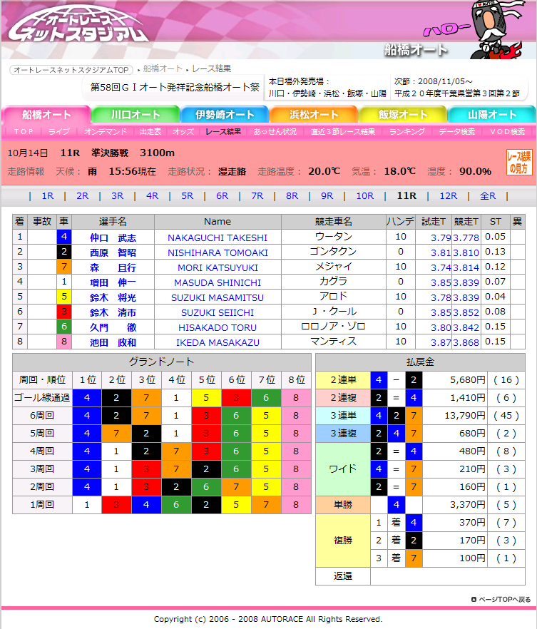Switch to the 山陽オート tab
537x629 pixels.
tap(492, 115)
